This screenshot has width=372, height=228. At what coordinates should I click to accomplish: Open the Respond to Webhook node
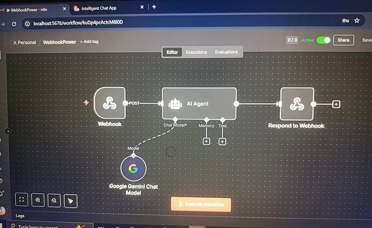(297, 104)
